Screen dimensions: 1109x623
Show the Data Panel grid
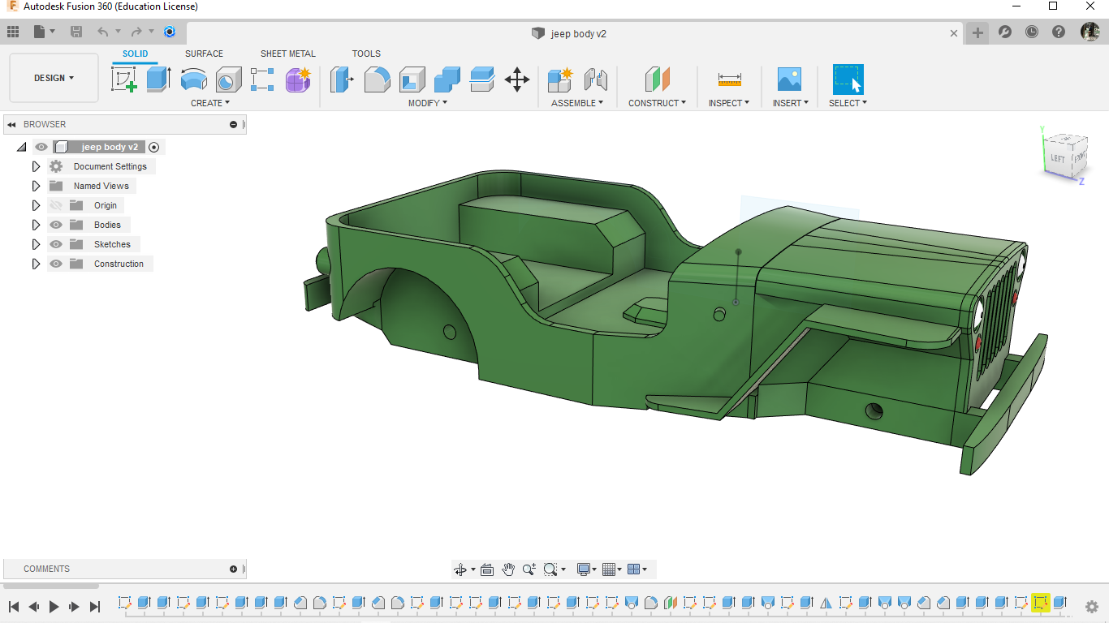click(13, 32)
